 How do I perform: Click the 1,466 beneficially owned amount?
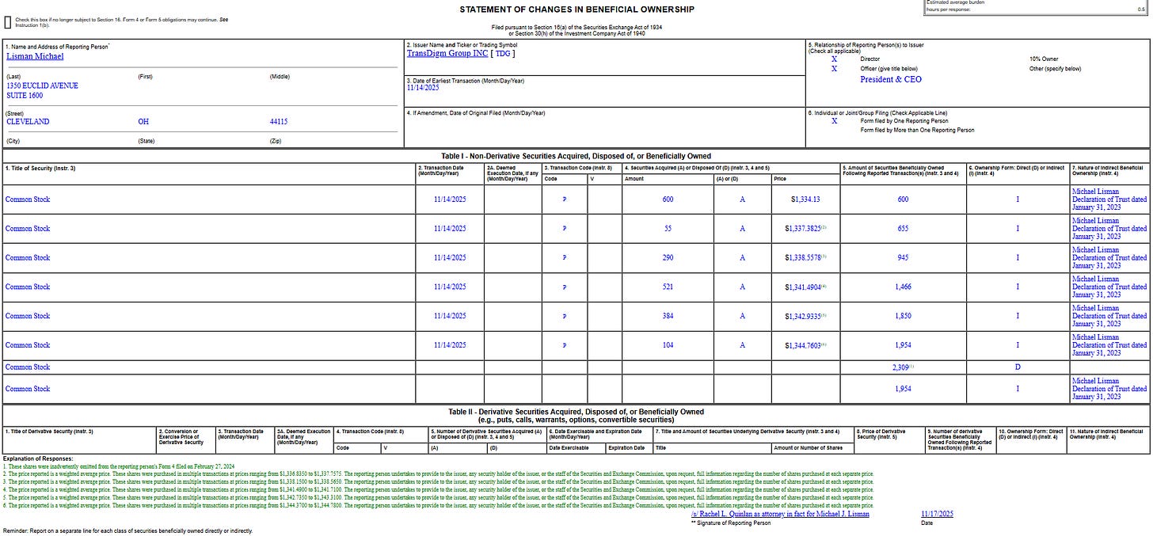903,287
